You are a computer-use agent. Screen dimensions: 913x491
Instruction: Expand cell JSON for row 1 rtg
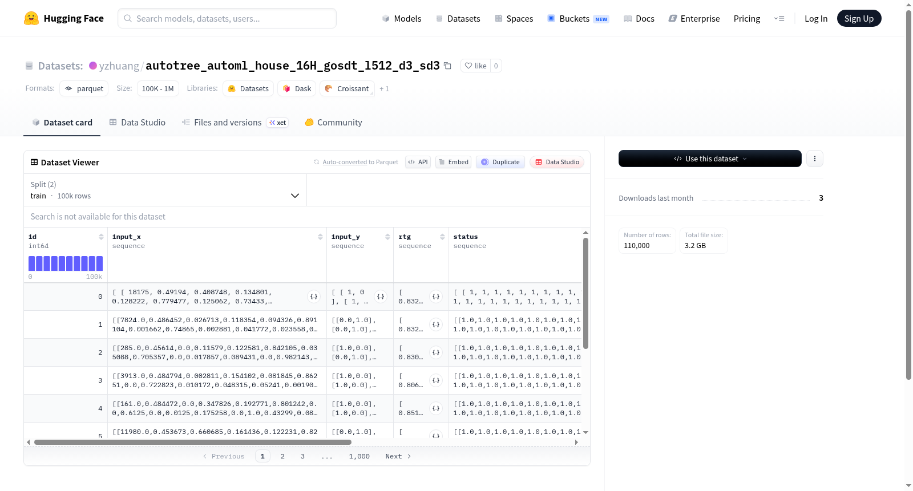pyautogui.click(x=436, y=324)
